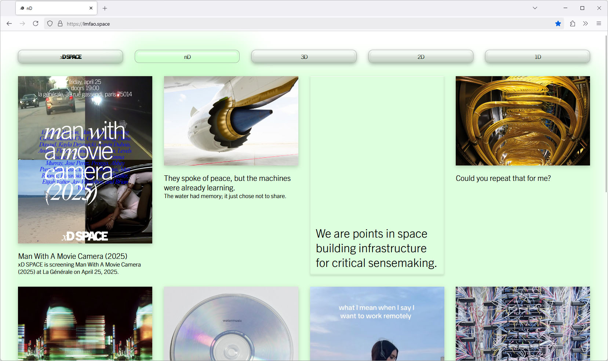Go back to the previous page
The width and height of the screenshot is (608, 361).
(x=9, y=23)
